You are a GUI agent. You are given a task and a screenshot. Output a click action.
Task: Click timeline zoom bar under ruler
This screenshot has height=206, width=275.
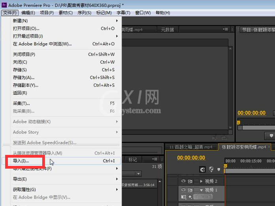(250, 171)
